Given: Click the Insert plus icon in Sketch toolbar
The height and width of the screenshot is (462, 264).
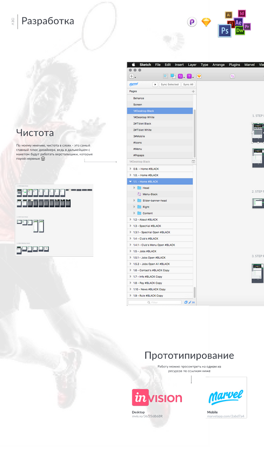Looking at the screenshot, I should pyautogui.click(x=132, y=76).
